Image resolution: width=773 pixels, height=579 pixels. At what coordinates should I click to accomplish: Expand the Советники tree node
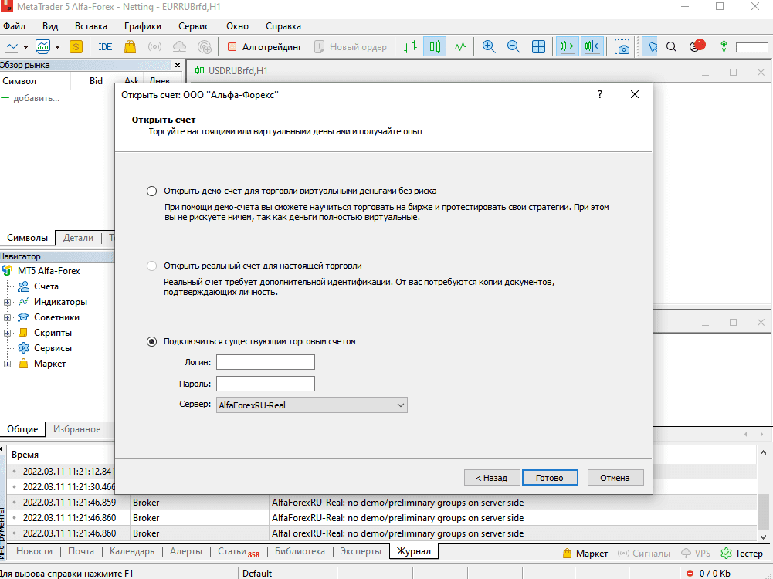coord(7,317)
